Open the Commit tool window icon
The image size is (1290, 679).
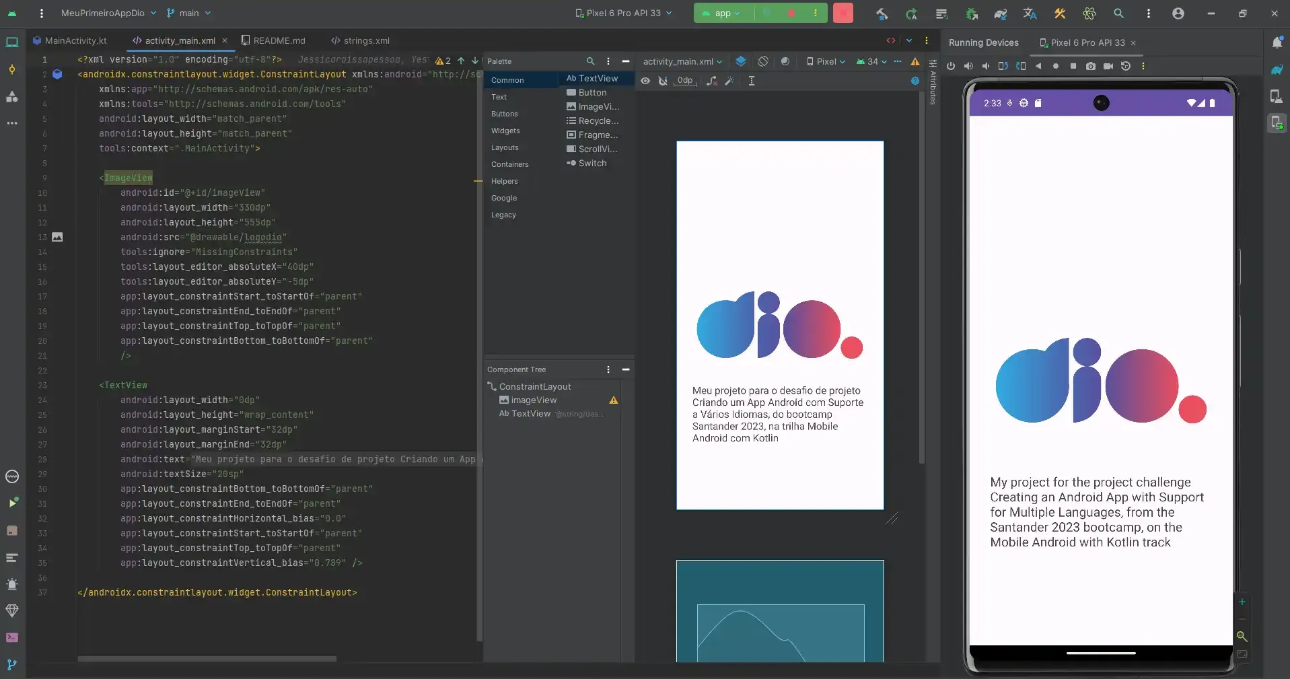point(12,69)
